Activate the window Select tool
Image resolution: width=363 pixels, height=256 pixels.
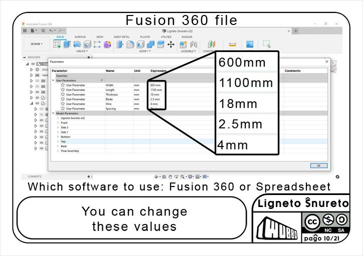(x=266, y=44)
